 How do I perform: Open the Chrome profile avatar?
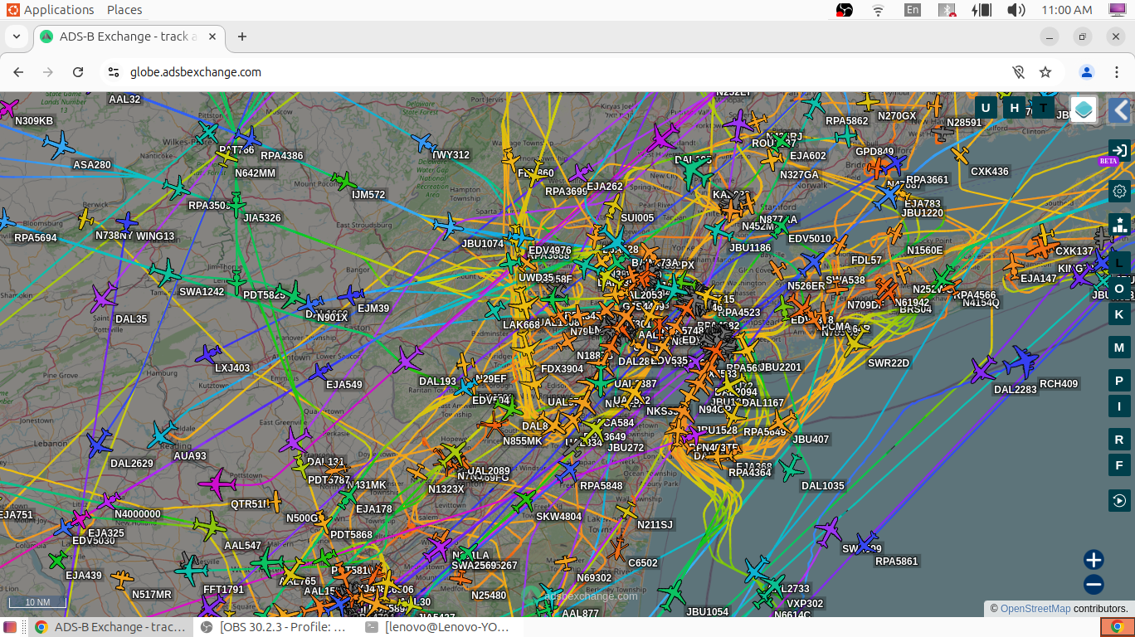click(1087, 72)
